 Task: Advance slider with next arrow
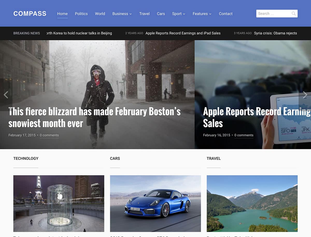305,95
